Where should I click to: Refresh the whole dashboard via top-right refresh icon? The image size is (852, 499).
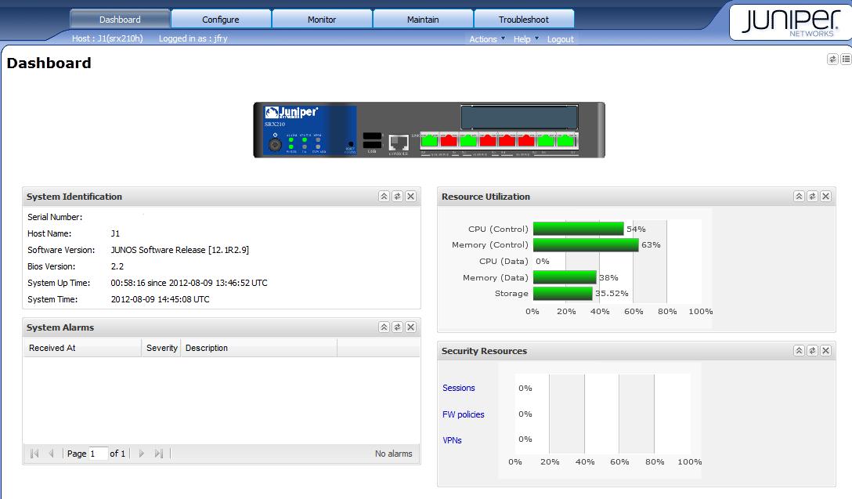(x=832, y=59)
